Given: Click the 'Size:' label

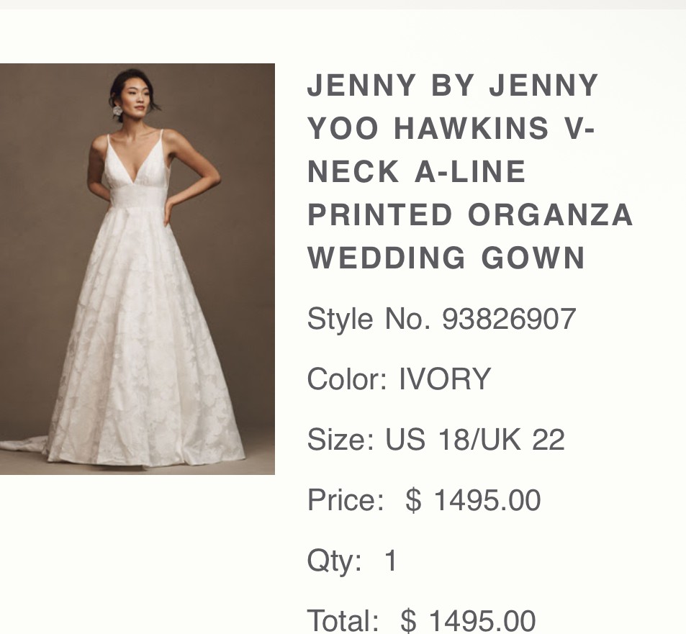Looking at the screenshot, I should (340, 439).
